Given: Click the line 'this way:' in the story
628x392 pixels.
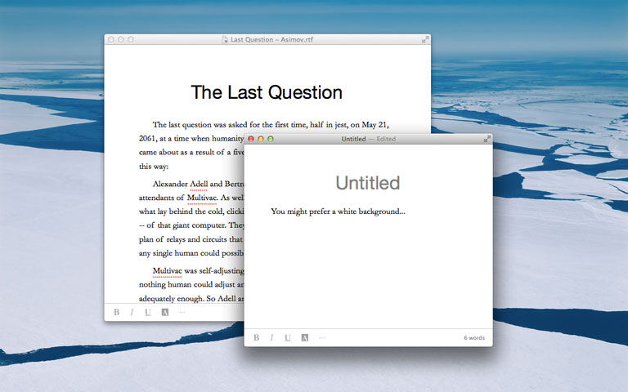Looking at the screenshot, I should (x=154, y=167).
